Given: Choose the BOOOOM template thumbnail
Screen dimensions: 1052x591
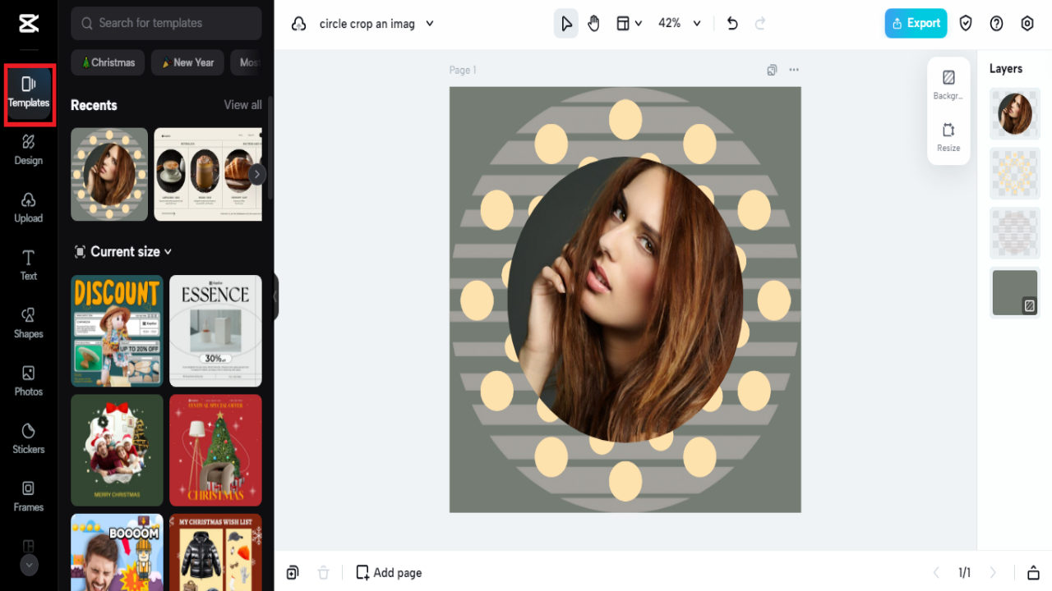Looking at the screenshot, I should click(117, 552).
